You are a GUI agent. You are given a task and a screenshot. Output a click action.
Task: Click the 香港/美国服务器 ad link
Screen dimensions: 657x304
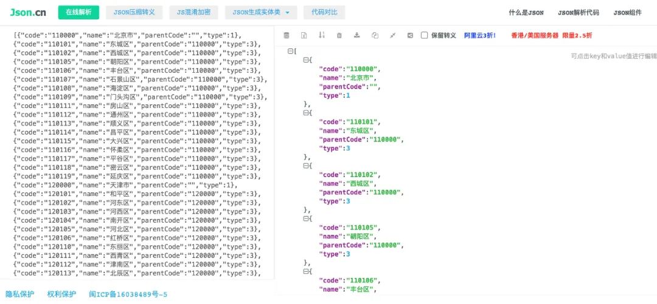pyautogui.click(x=552, y=36)
